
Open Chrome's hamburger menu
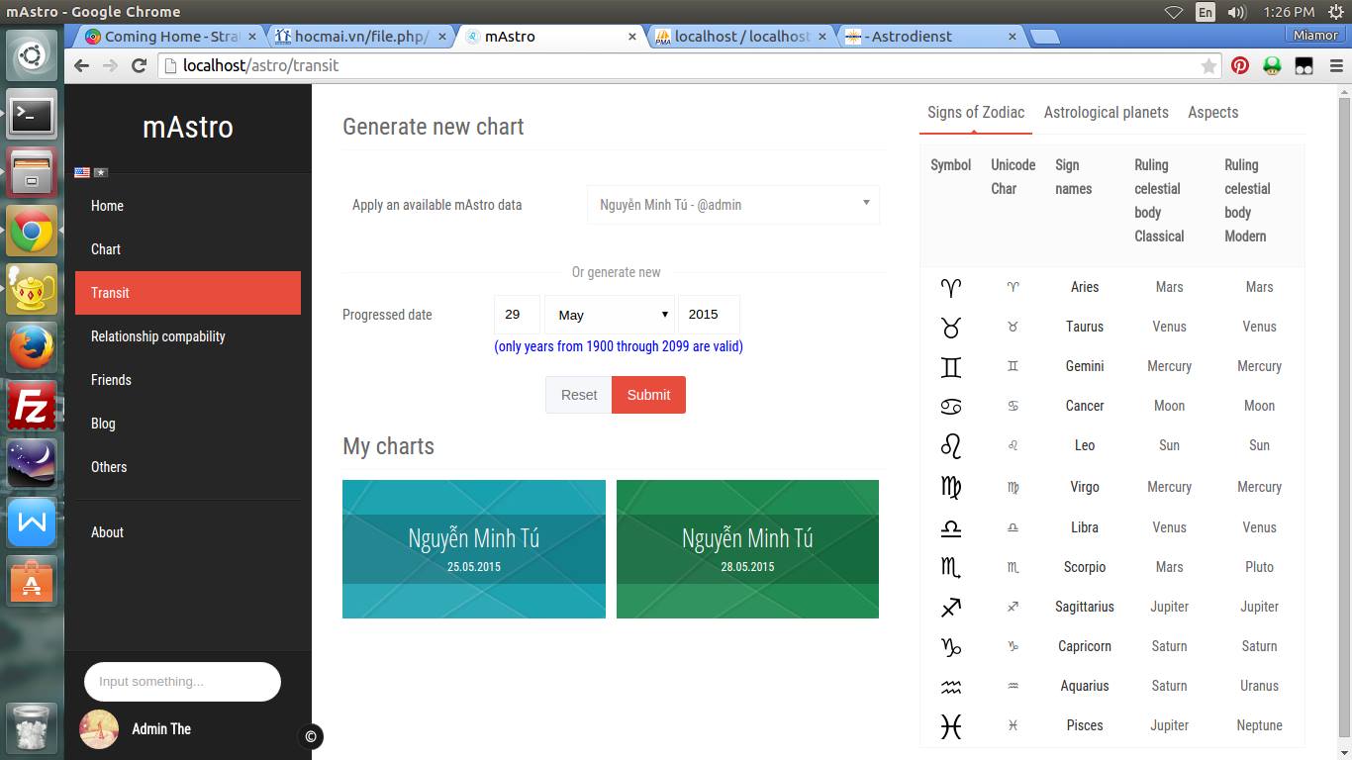tap(1335, 65)
